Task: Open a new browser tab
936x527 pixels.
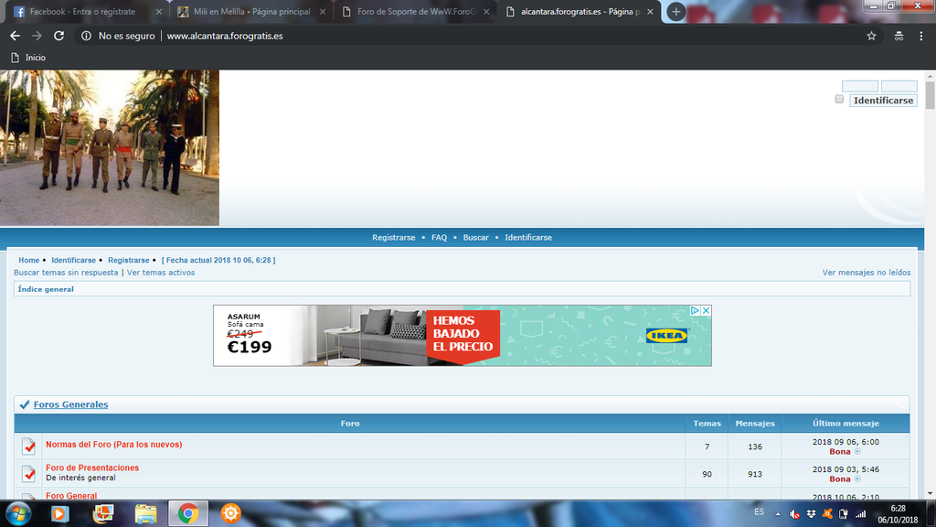Action: [675, 11]
